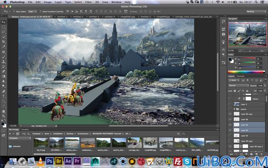This screenshot has width=268, height=168.
Task: Open Spotlight search in the menu bar
Action: (x=256, y=2)
